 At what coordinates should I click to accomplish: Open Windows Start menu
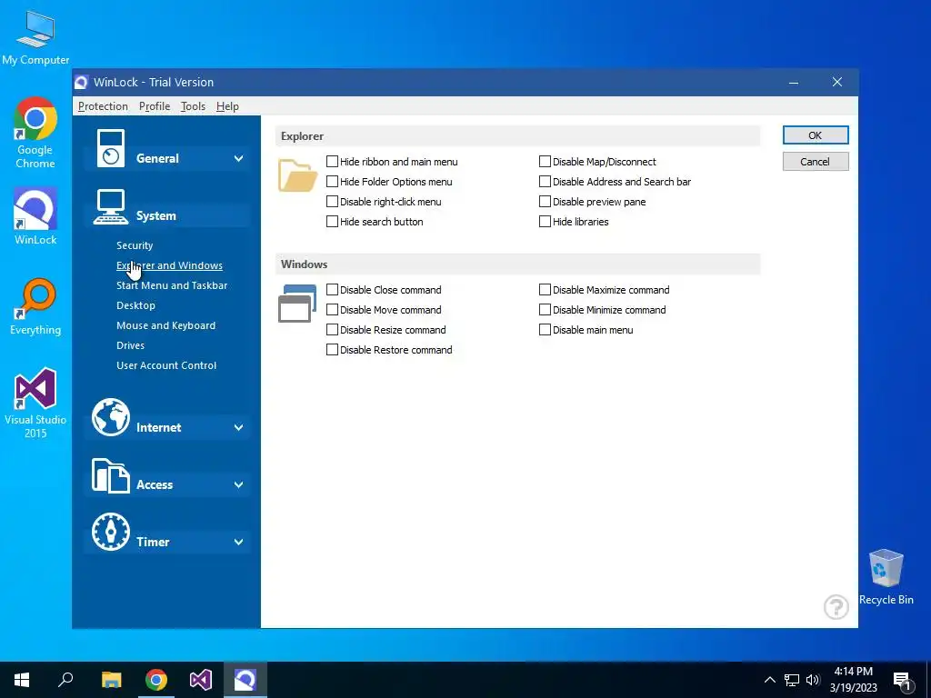pos(22,680)
